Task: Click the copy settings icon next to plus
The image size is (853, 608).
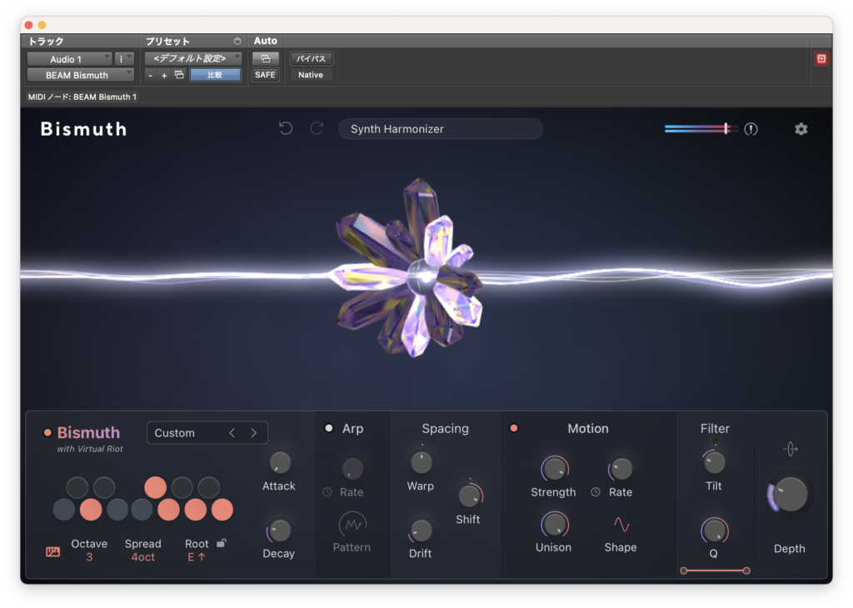Action: coord(179,75)
